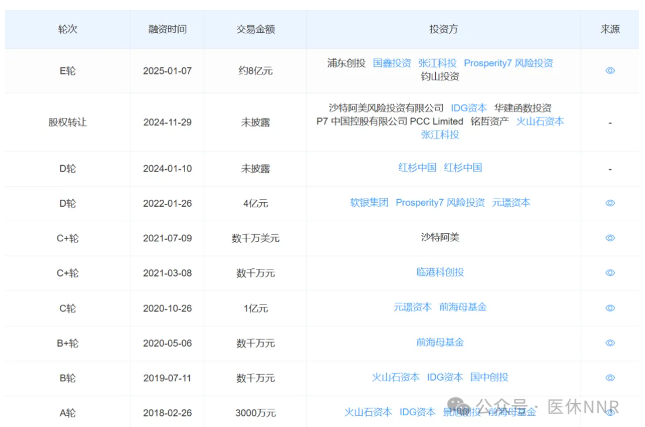The width and height of the screenshot is (645, 427).
Task: Open the source icon for B轮 2019-07-11
Action: pos(610,378)
